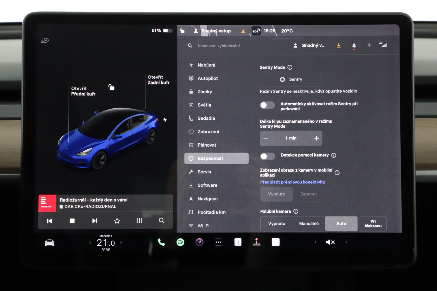Screen dimensions: 437x291
Task: Tap the SOS icon in status bar
Action: pyautogui.click(x=256, y=31)
